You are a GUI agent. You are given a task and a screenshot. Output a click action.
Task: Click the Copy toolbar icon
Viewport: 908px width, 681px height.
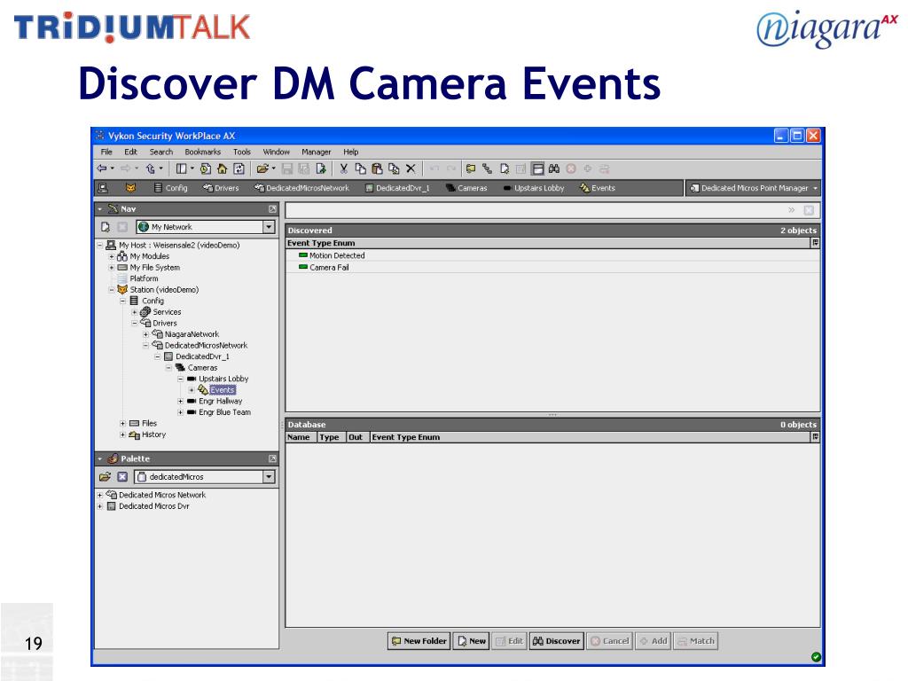360,168
